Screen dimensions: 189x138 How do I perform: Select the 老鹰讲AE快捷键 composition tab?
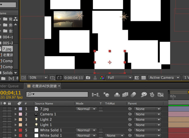44,86
